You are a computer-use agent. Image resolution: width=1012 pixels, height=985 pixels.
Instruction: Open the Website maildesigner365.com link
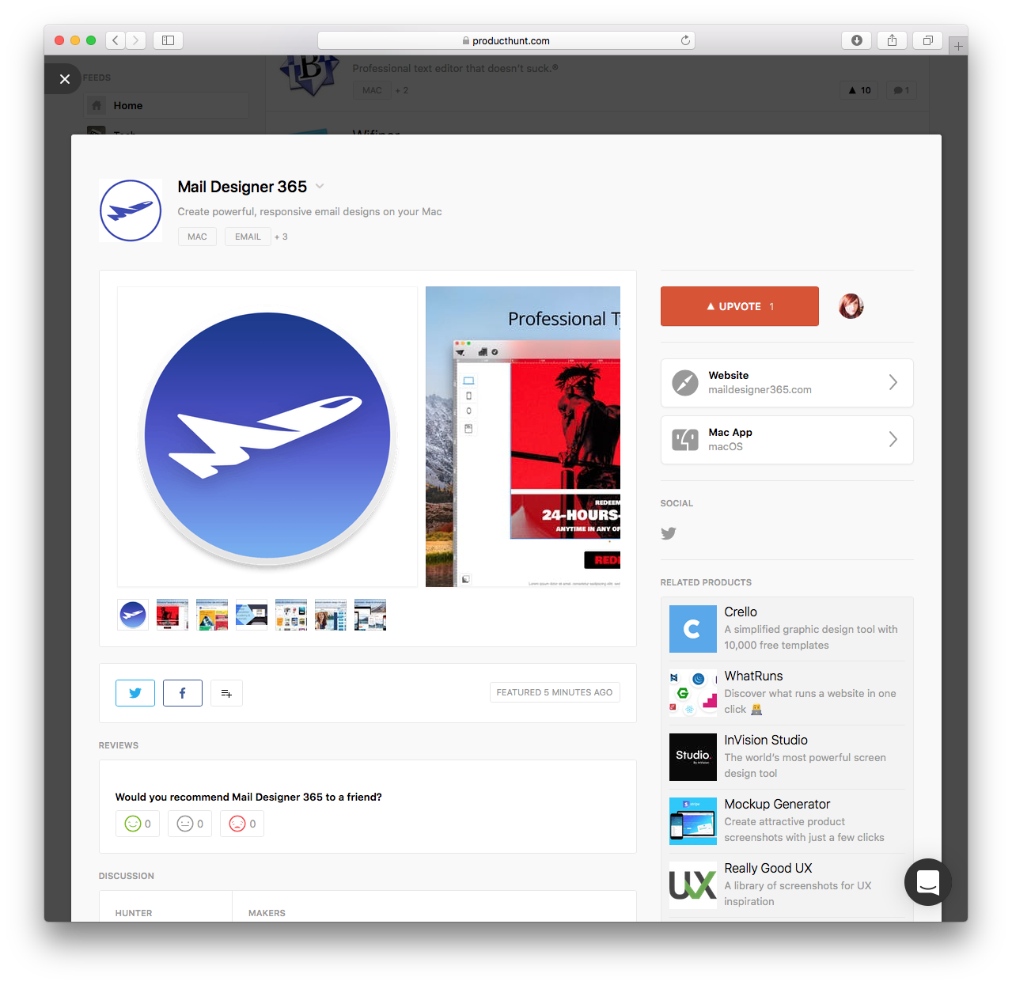[x=787, y=383]
